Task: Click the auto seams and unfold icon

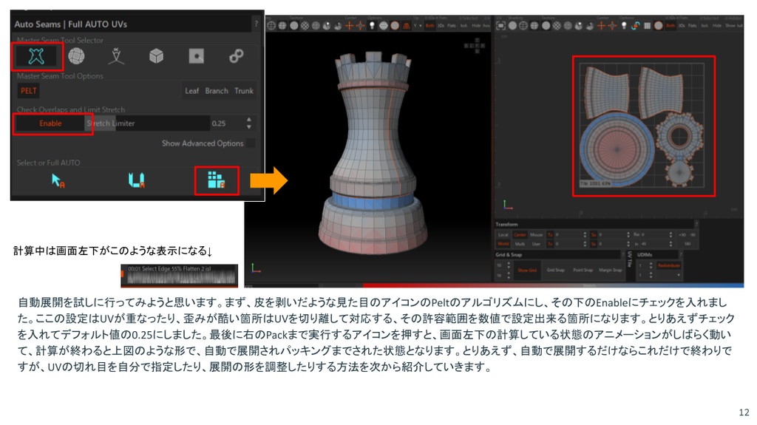Action: click(x=136, y=180)
